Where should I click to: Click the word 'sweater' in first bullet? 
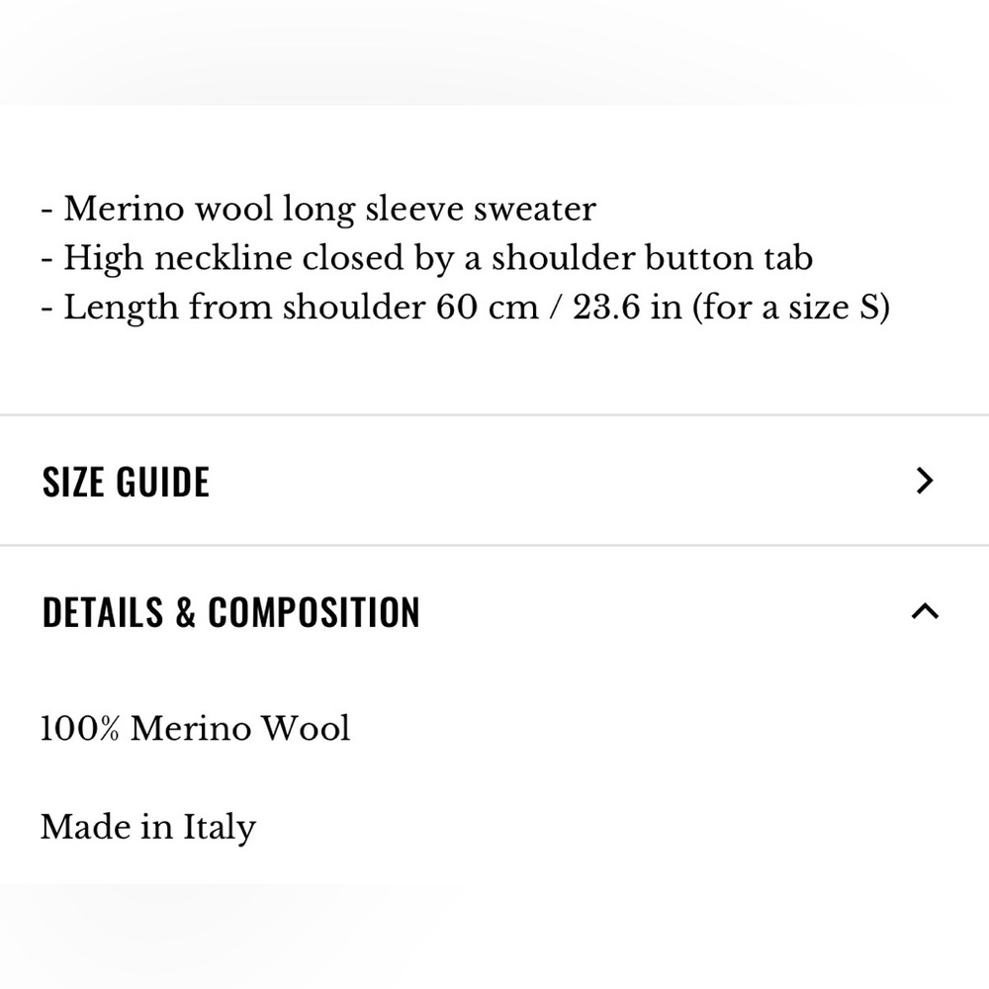pyautogui.click(x=535, y=210)
